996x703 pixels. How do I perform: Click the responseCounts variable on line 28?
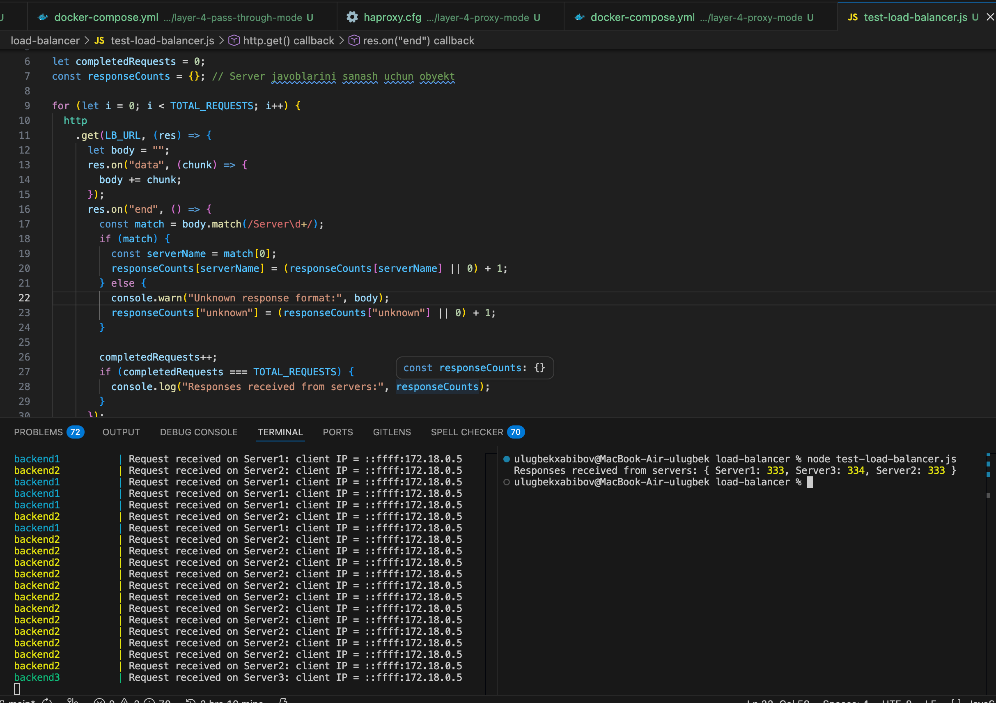437,387
